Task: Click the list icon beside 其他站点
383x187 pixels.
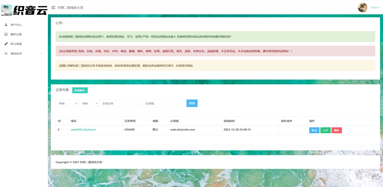Action: [x=6, y=53]
